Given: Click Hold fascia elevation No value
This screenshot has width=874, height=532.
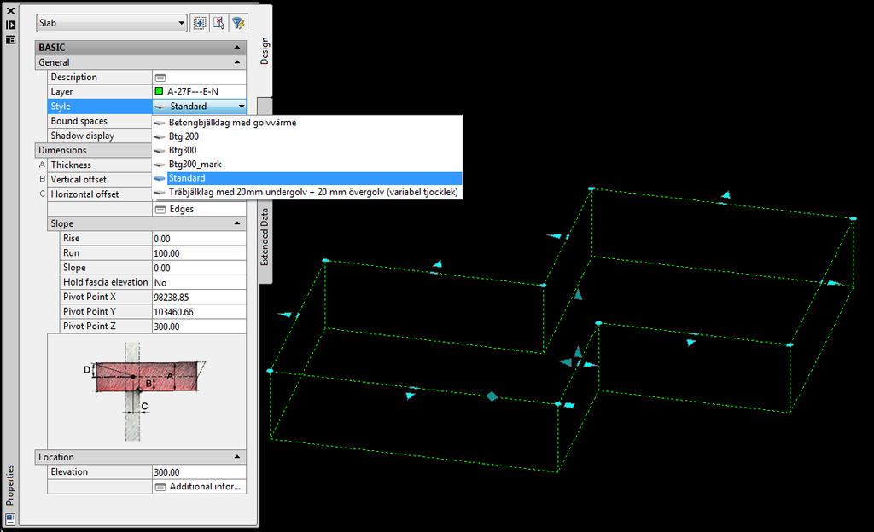Looking at the screenshot, I should 199,282.
